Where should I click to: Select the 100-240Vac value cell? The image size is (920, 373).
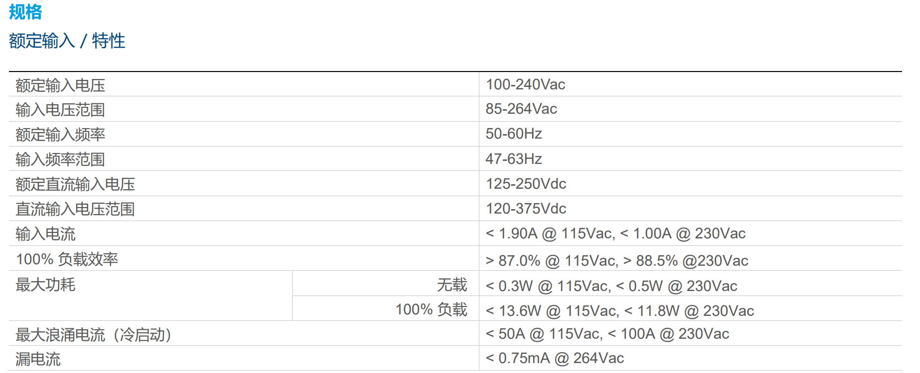(x=525, y=84)
